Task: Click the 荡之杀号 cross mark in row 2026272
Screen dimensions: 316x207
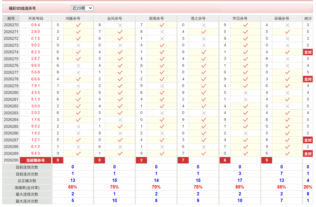Action: click(x=204, y=39)
